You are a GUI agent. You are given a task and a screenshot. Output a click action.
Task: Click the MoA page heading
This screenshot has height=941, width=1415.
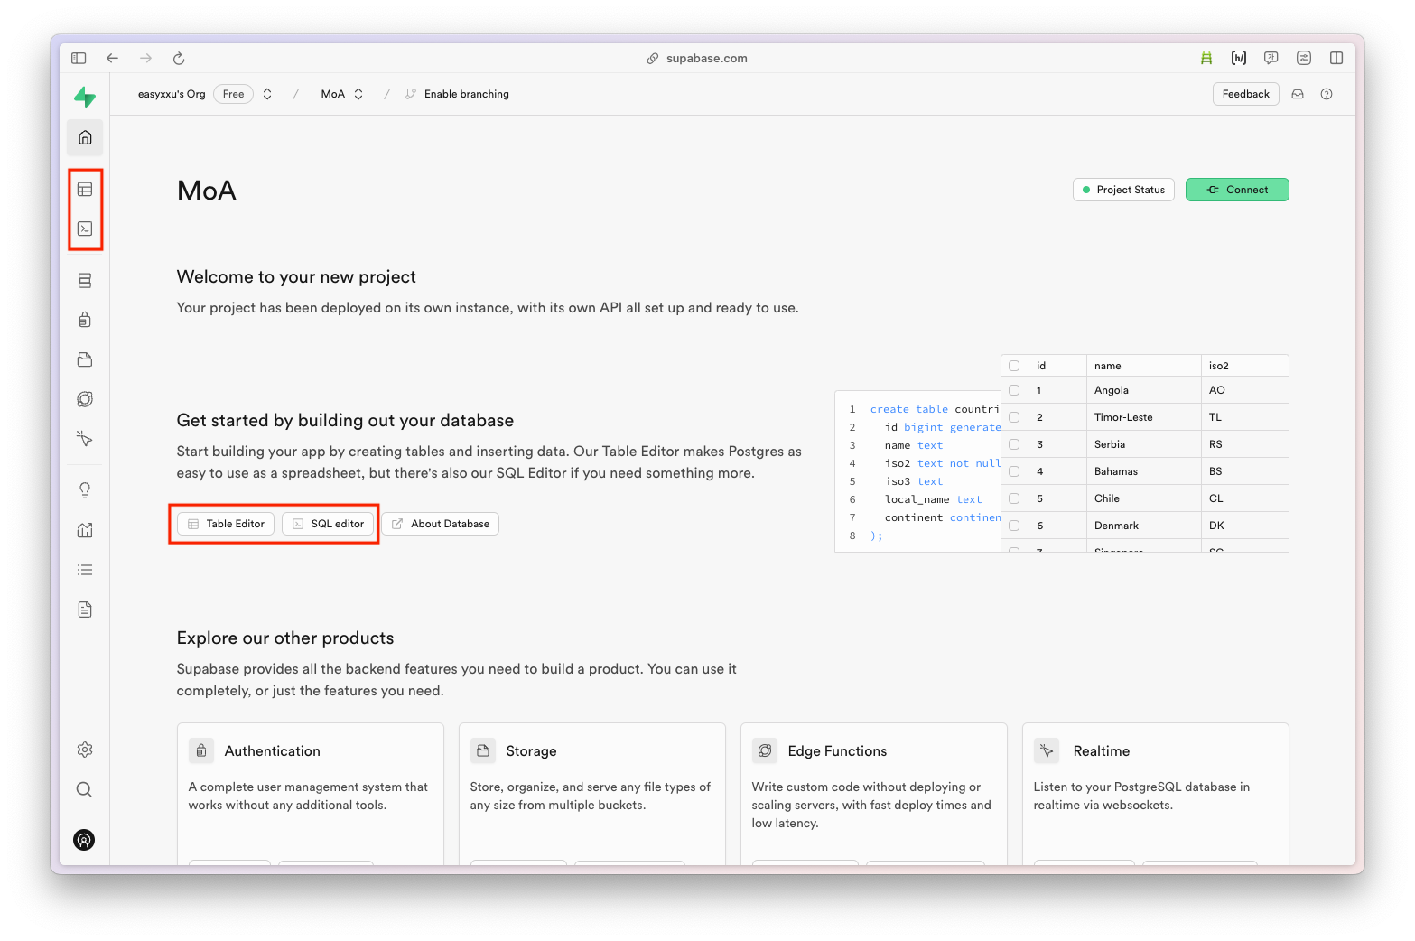pos(207,191)
